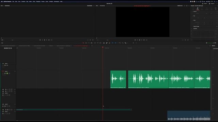This screenshot has width=218, height=122.
Task: Adjust the timeline zoom slider handle
Action: pos(133,43)
